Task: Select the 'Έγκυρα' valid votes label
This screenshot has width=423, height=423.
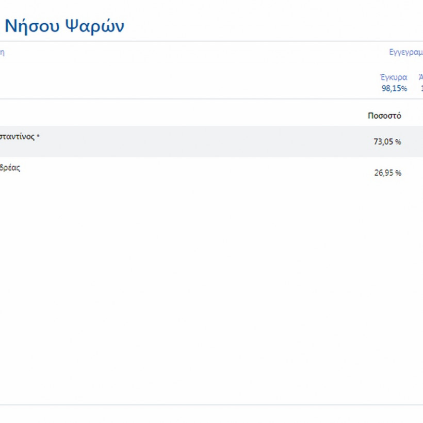Action: (x=394, y=77)
